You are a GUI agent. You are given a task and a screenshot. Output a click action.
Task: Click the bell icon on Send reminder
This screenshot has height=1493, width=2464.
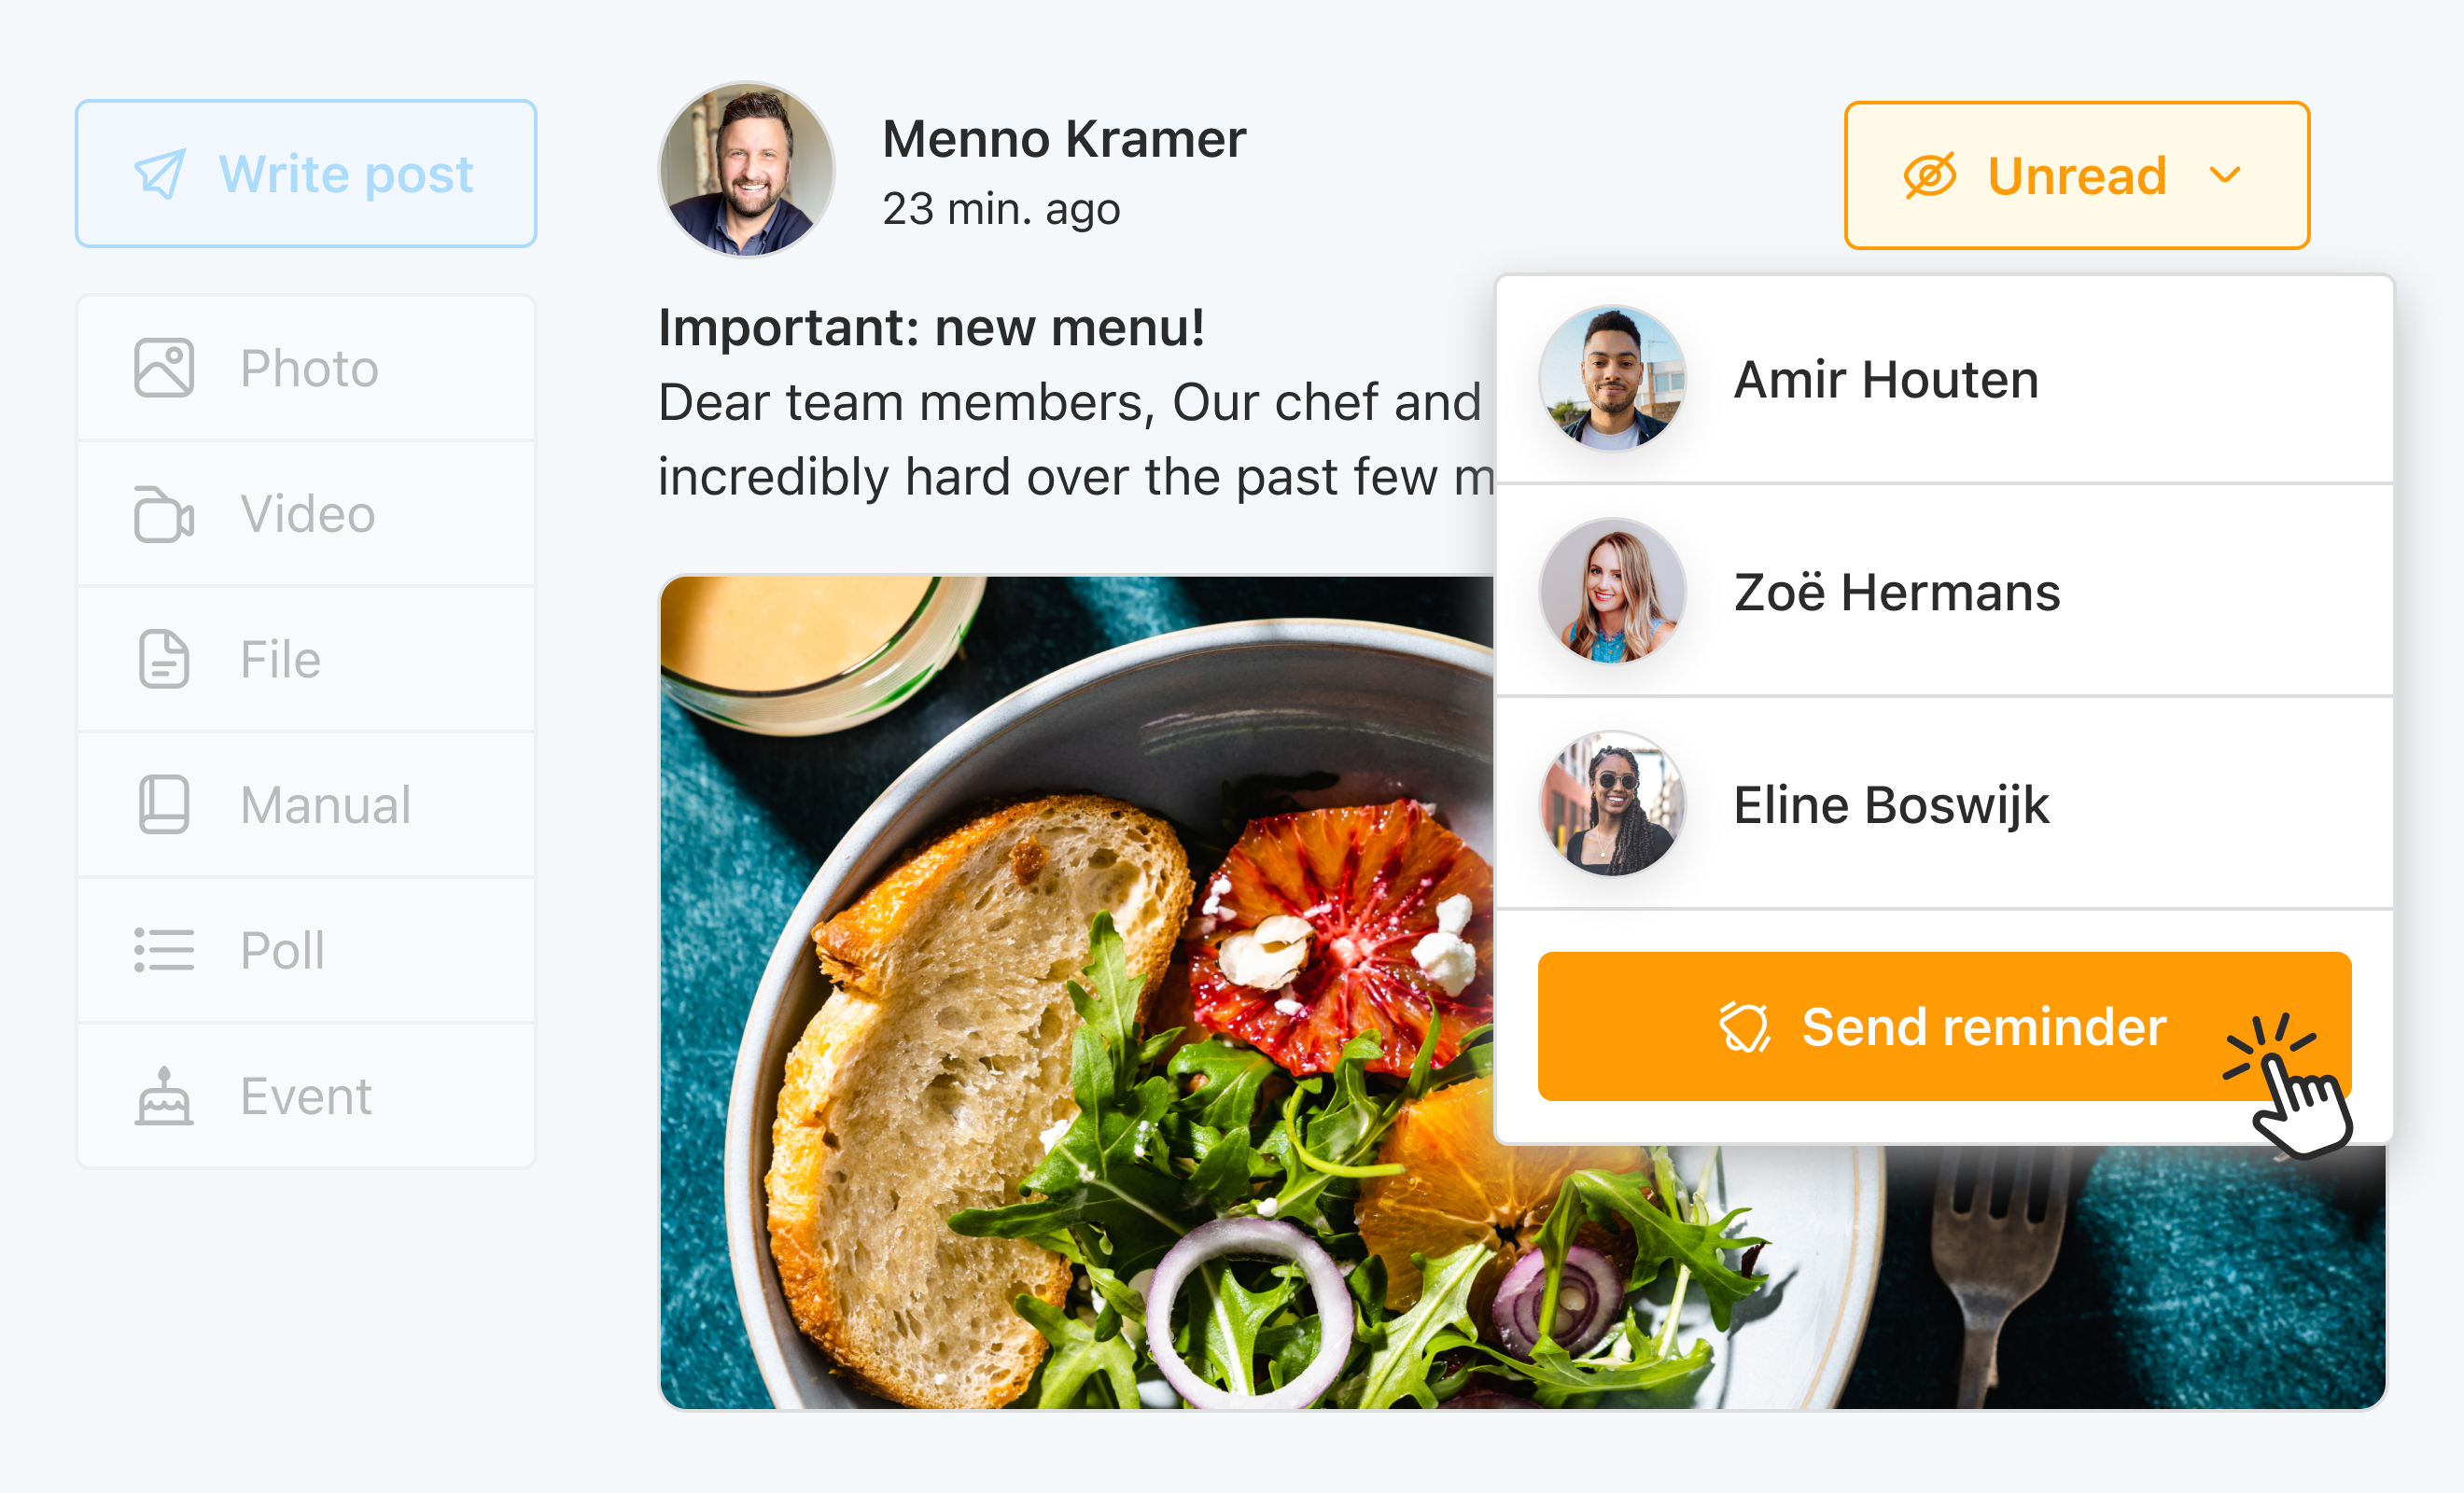(1744, 1027)
